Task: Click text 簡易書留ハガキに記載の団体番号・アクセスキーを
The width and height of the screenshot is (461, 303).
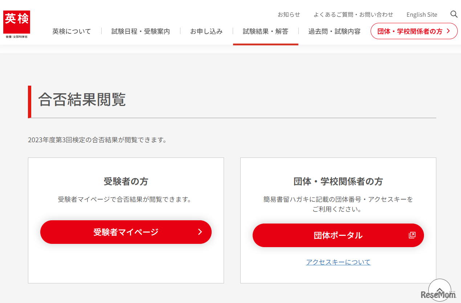Action: pos(338,199)
